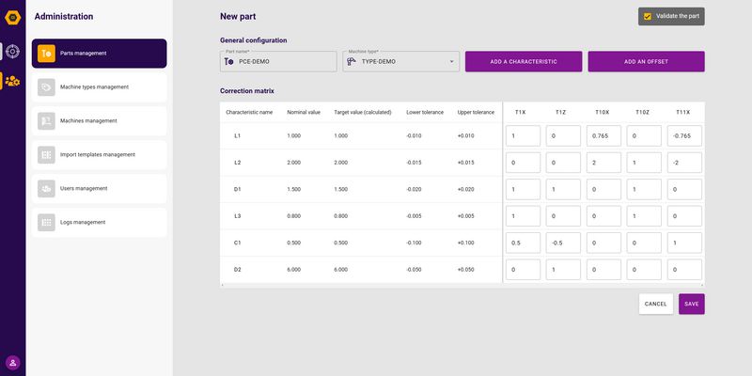Click the Lower tolerance column header
Viewport: 752px width, 376px height.
click(425, 112)
